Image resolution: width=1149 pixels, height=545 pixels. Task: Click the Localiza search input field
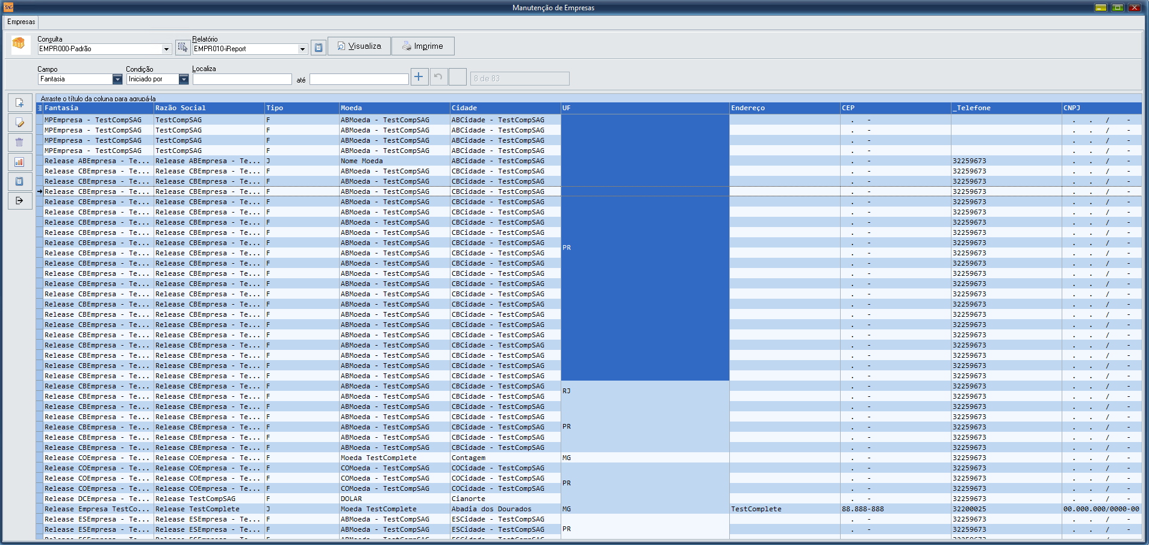(242, 79)
